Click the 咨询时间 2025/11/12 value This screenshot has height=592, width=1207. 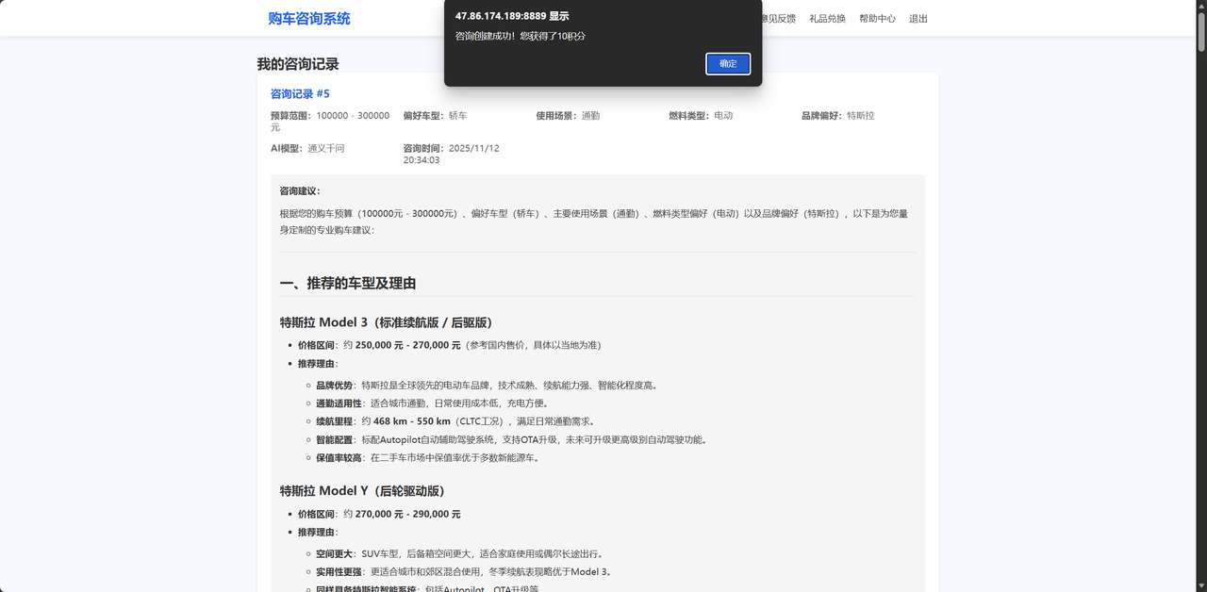tap(451, 154)
